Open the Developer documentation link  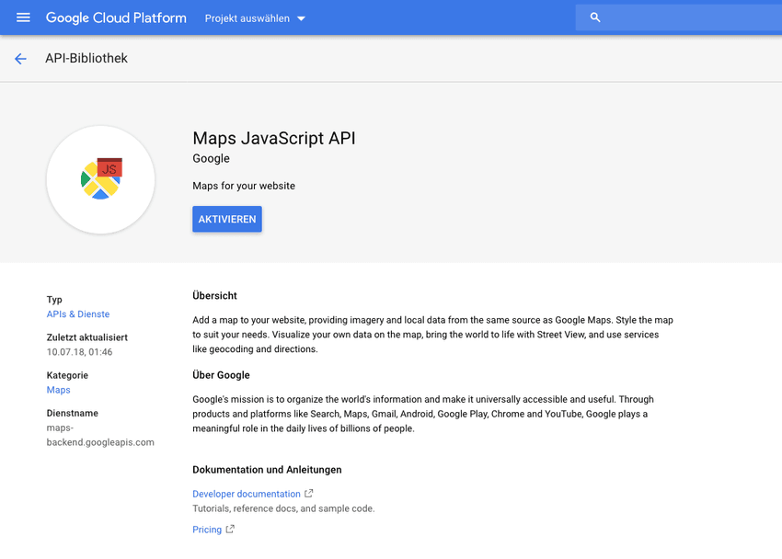(247, 494)
